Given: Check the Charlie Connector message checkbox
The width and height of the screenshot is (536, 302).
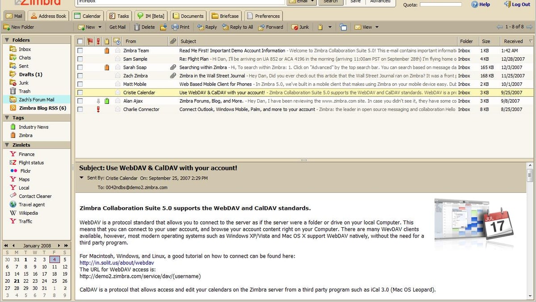Looking at the screenshot, I should 80,109.
